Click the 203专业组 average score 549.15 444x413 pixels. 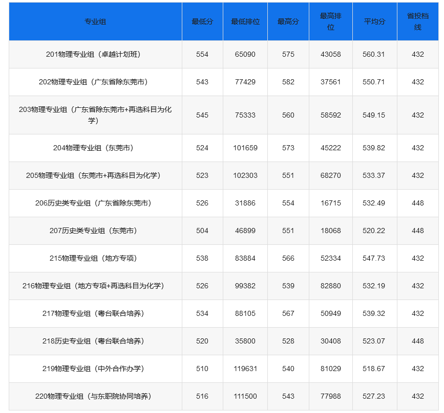(374, 114)
